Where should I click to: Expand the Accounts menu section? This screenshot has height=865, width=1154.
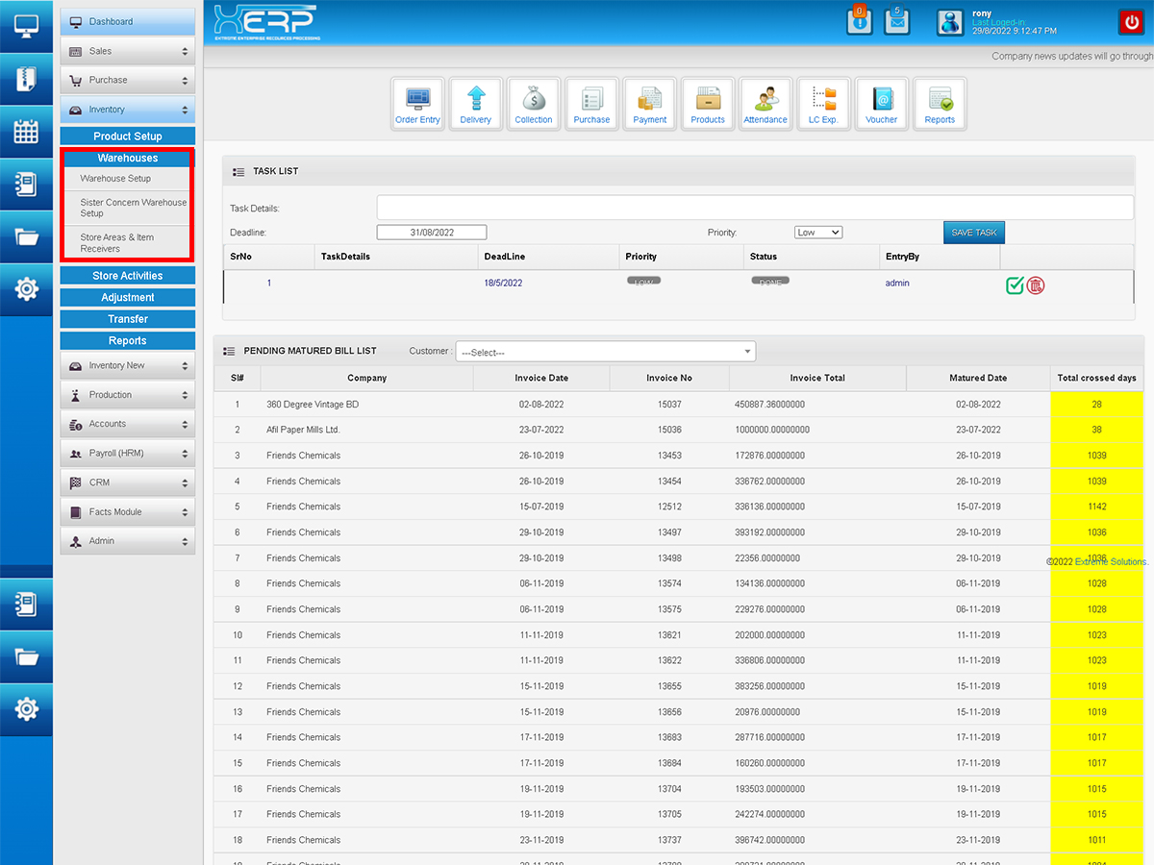pyautogui.click(x=128, y=424)
